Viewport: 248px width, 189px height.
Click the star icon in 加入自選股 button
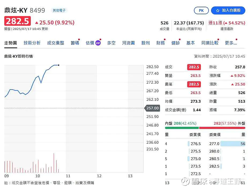pyautogui.click(x=218, y=11)
